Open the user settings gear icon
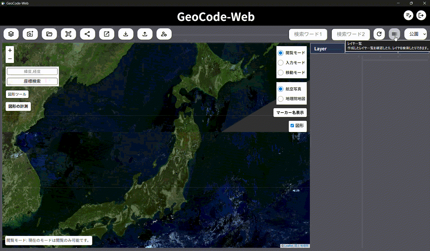Screen dimensions: 430x251 point(164,34)
